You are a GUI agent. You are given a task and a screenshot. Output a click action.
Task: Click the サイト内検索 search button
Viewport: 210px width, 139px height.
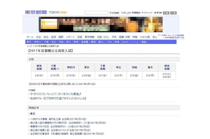114,13
